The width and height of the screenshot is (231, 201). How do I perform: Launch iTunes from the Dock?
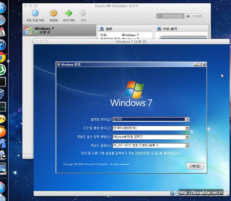(2, 45)
